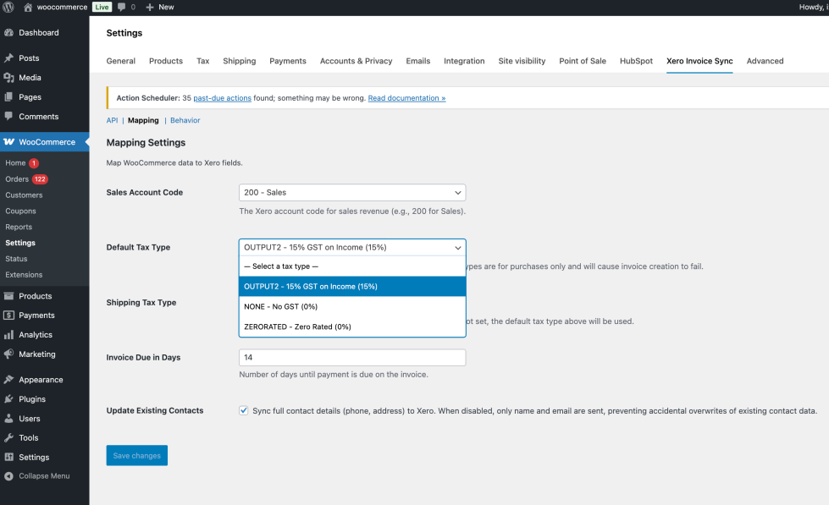This screenshot has width=829, height=505.
Task: Select NONE - No GST (0%) option
Action: pyautogui.click(x=352, y=306)
